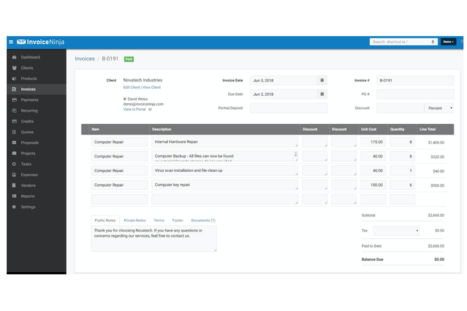Click the microphone icon in search

433,42
